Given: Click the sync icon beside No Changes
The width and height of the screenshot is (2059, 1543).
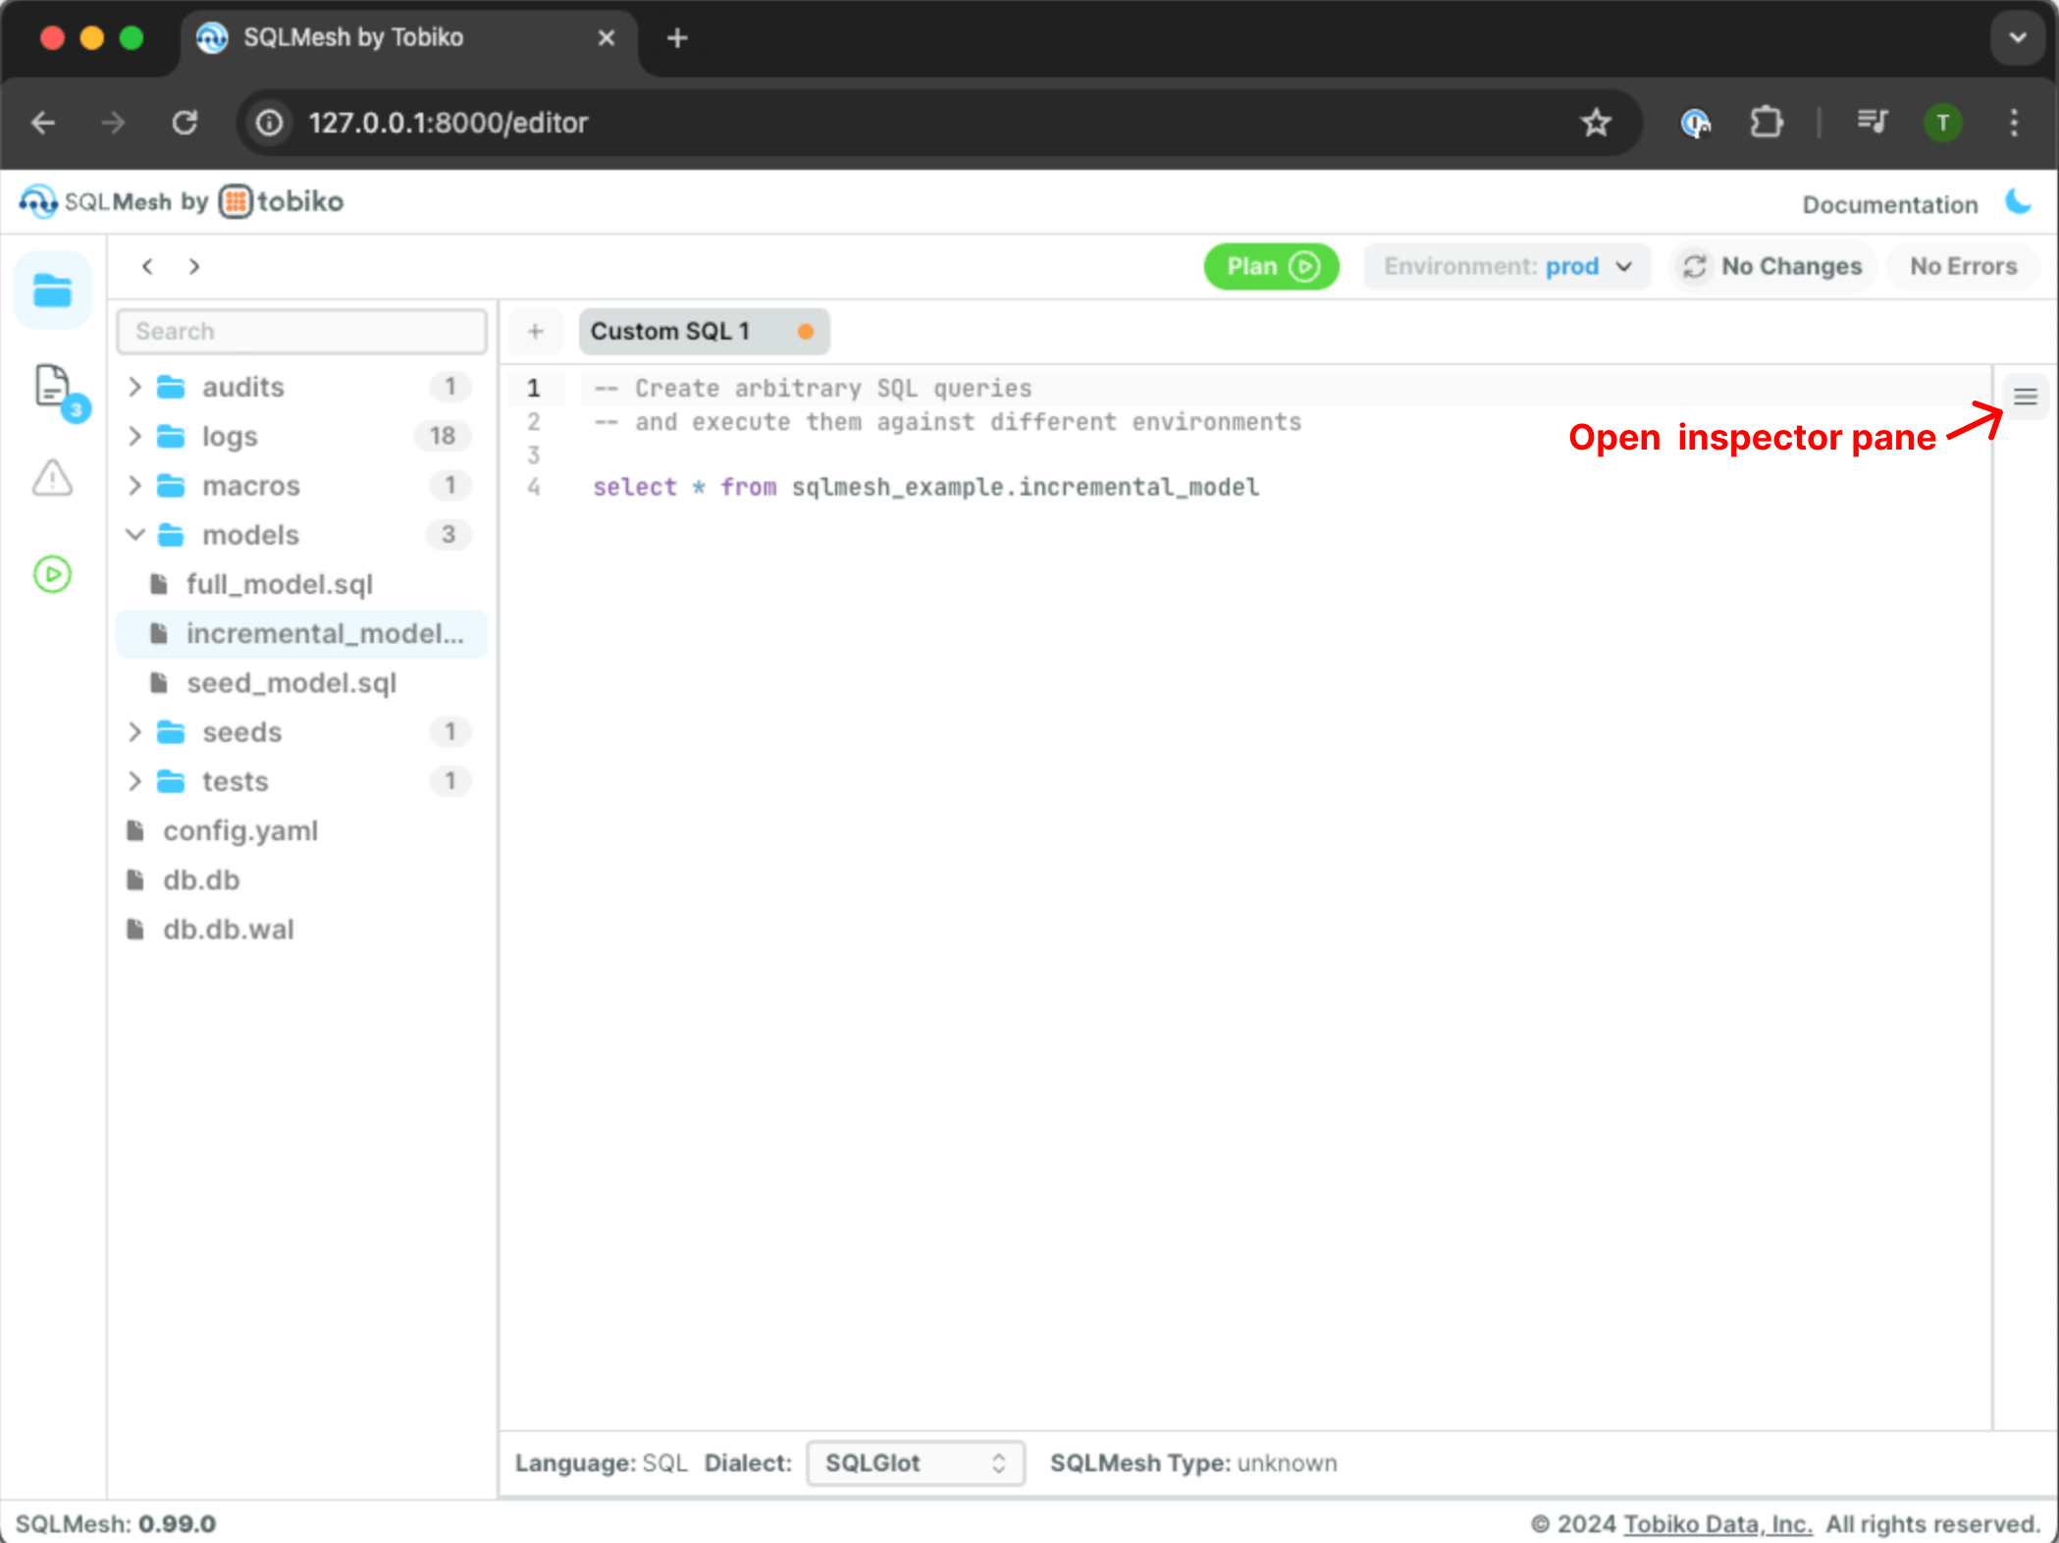Looking at the screenshot, I should [1695, 267].
